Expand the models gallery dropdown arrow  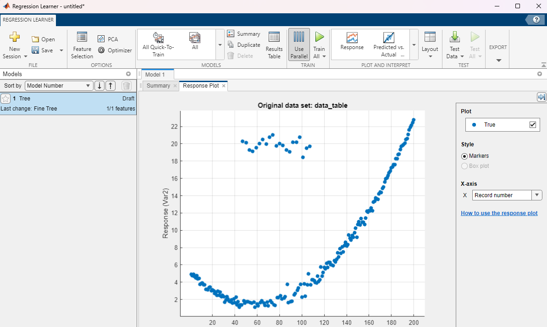[x=220, y=45]
